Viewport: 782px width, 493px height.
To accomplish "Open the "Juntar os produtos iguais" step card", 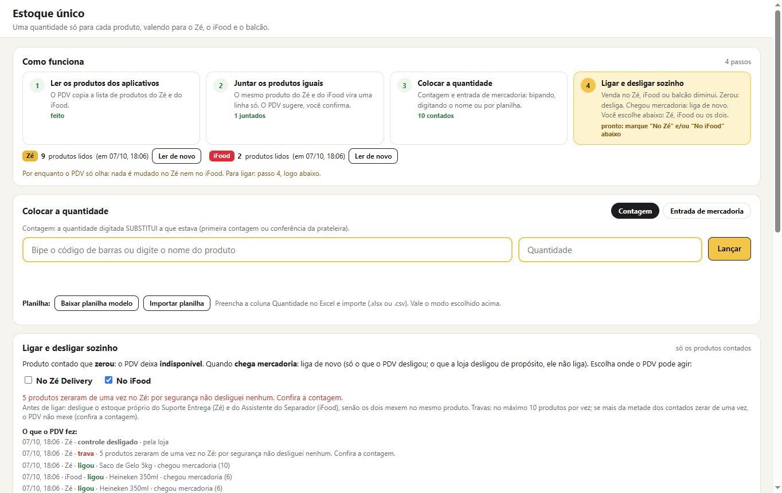I will pyautogui.click(x=295, y=108).
